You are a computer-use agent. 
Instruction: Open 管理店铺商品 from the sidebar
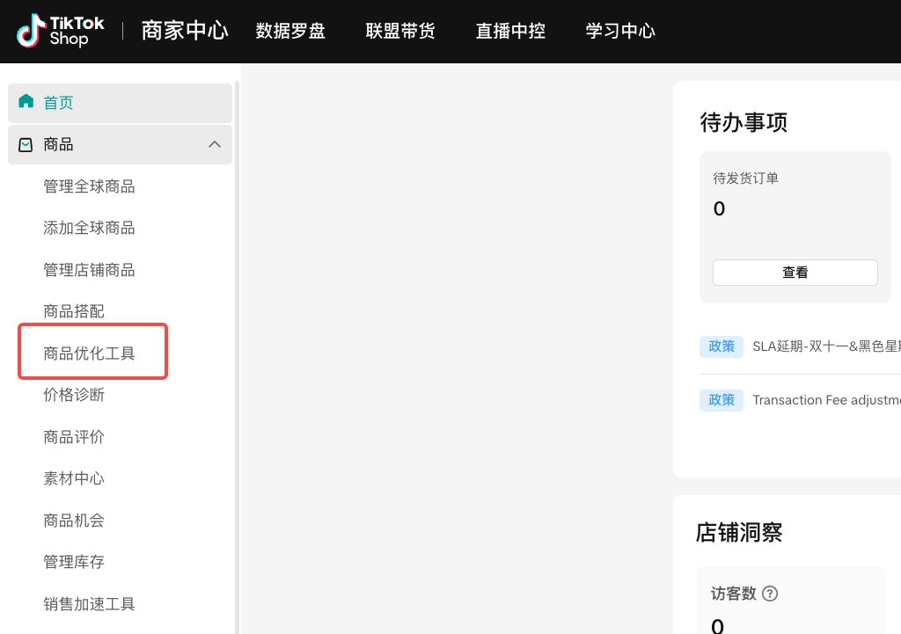coord(89,270)
